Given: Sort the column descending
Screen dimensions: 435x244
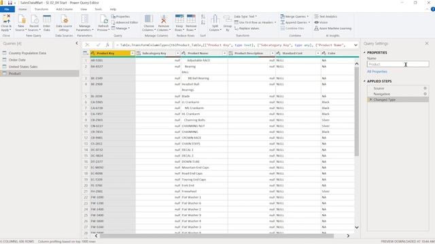Looking at the screenshot, I should coord(203,22).
